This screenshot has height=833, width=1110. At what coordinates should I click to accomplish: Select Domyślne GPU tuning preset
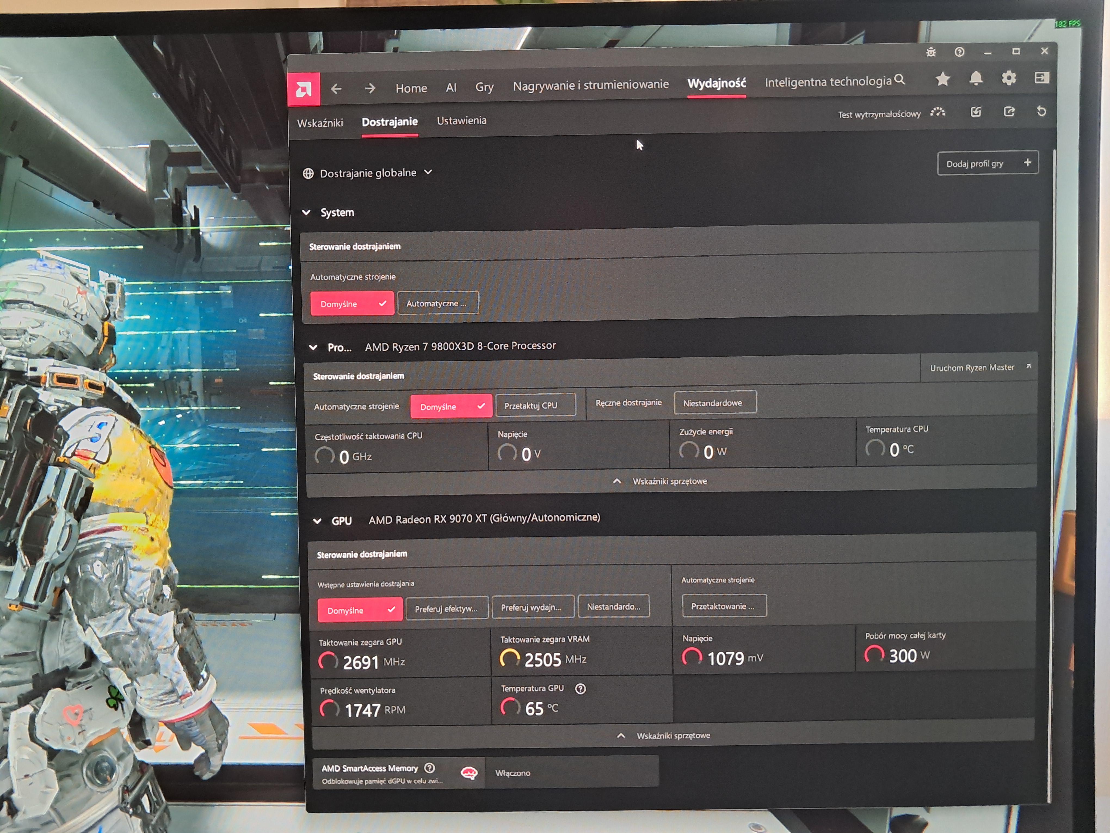click(360, 610)
